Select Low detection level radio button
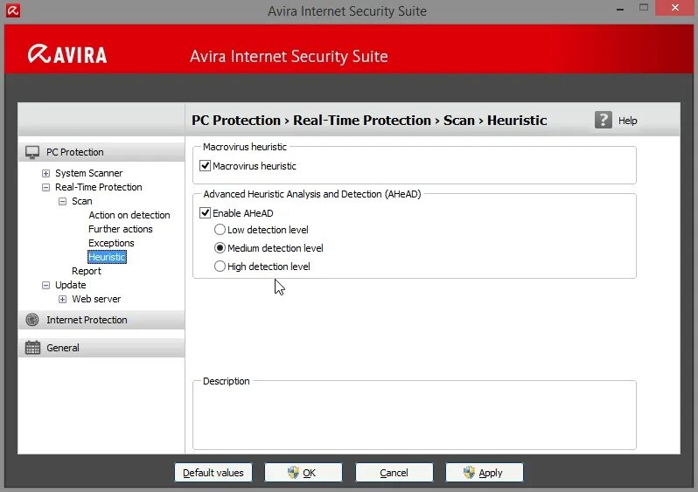Screen dimensions: 698x492 (x=220, y=230)
